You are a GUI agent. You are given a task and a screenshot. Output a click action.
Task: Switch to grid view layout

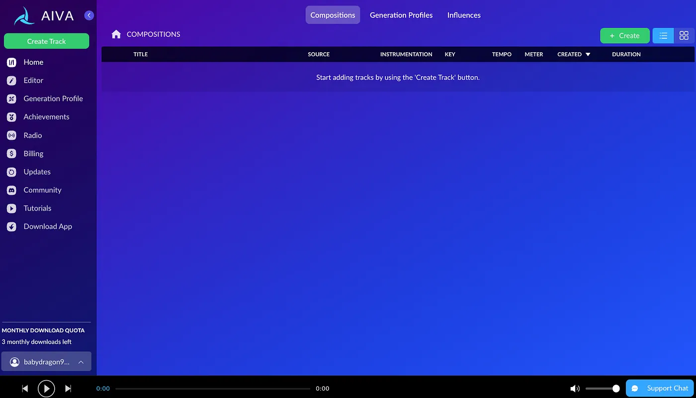click(684, 36)
